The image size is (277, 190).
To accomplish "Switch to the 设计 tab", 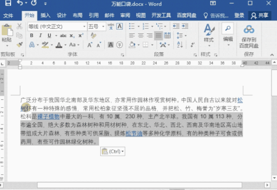I will point(61,15).
